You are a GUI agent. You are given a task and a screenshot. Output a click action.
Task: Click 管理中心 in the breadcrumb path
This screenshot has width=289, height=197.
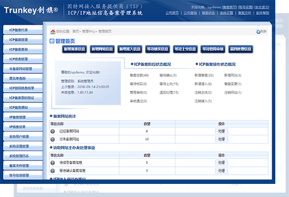[89, 32]
